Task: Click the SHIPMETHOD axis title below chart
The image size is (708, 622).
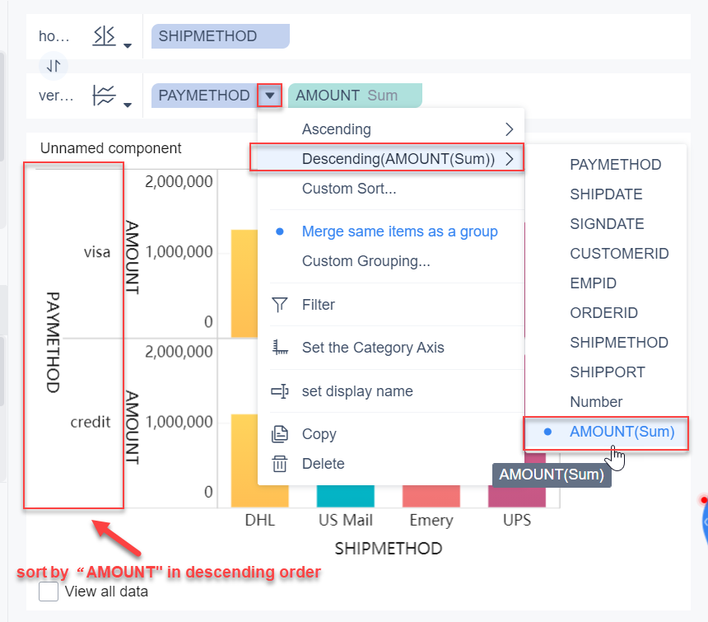Action: click(x=389, y=549)
